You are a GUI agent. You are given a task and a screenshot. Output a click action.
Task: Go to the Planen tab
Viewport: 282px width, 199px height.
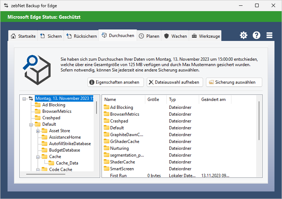pyautogui.click(x=149, y=36)
